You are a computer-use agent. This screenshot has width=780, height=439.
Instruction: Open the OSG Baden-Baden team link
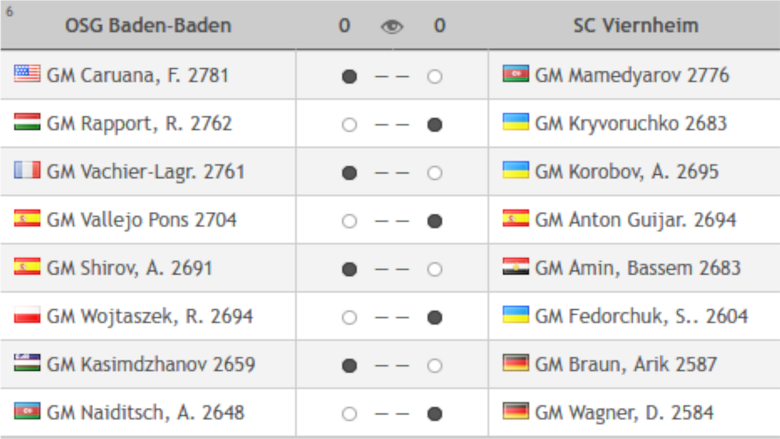(148, 26)
